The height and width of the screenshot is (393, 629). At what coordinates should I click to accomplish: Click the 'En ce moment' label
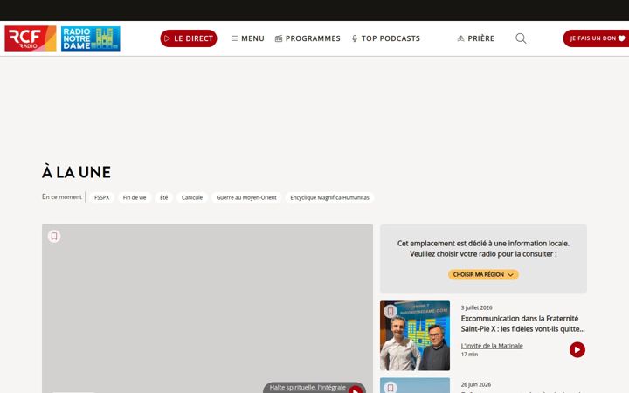(x=62, y=196)
